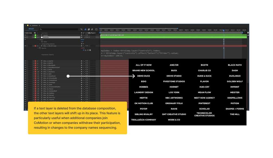Click the quality switch on title_1 layer
This screenshot has width=273, height=158.
pyautogui.click(x=85, y=46)
